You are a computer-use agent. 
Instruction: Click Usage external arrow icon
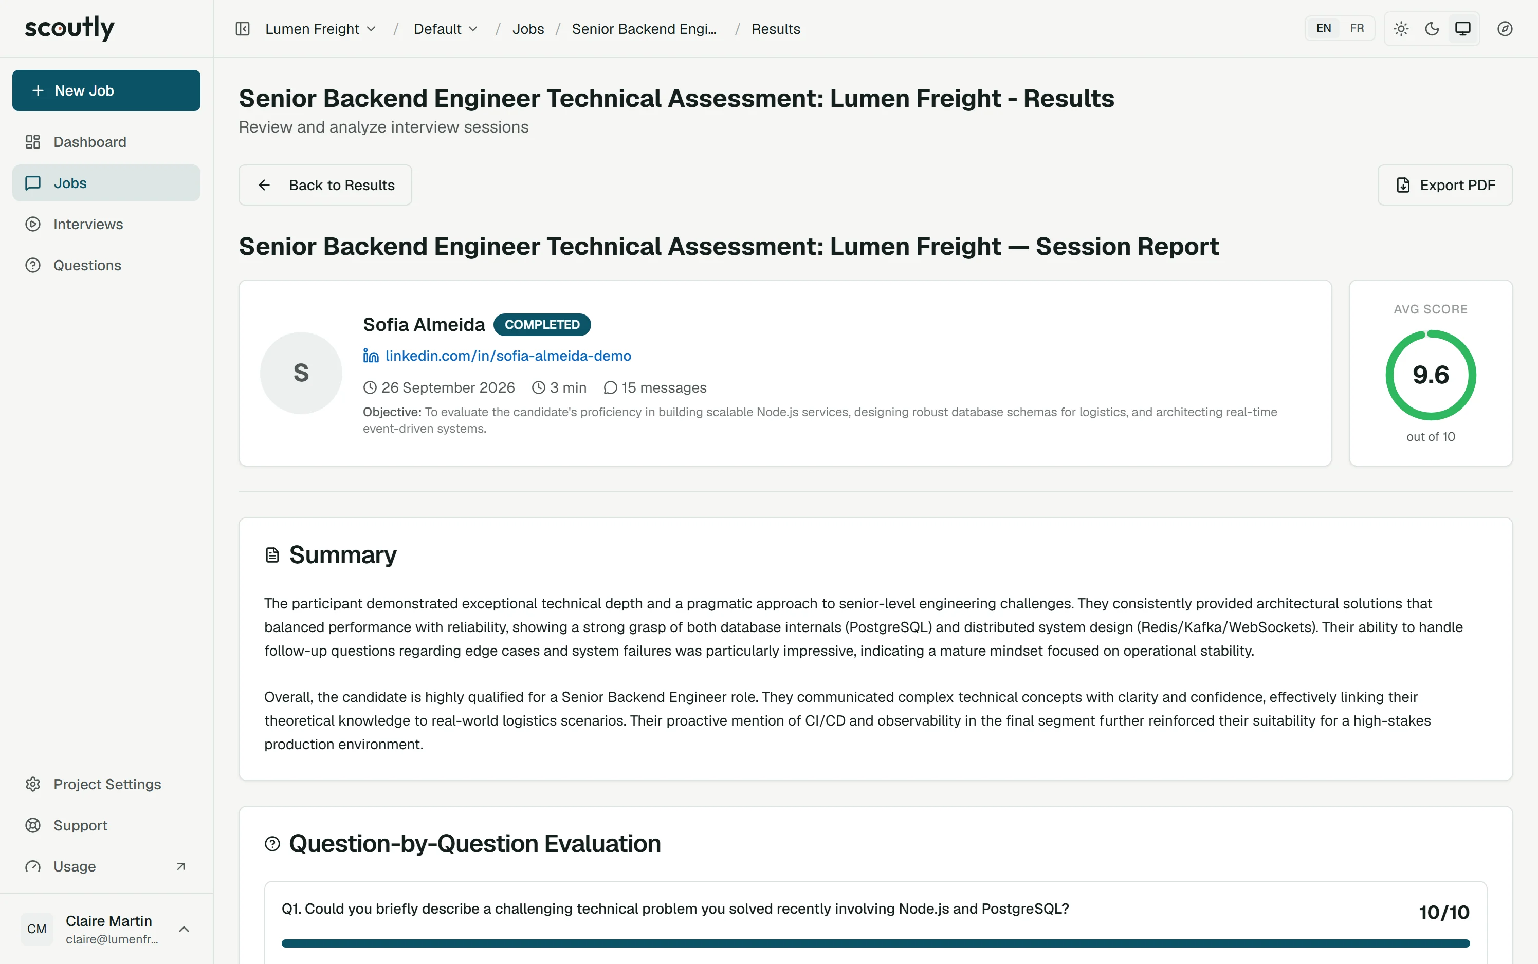[x=180, y=866]
